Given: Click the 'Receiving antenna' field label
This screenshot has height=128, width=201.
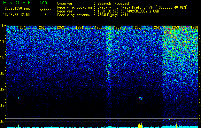Looking at the screenshot, I should (73, 15).
